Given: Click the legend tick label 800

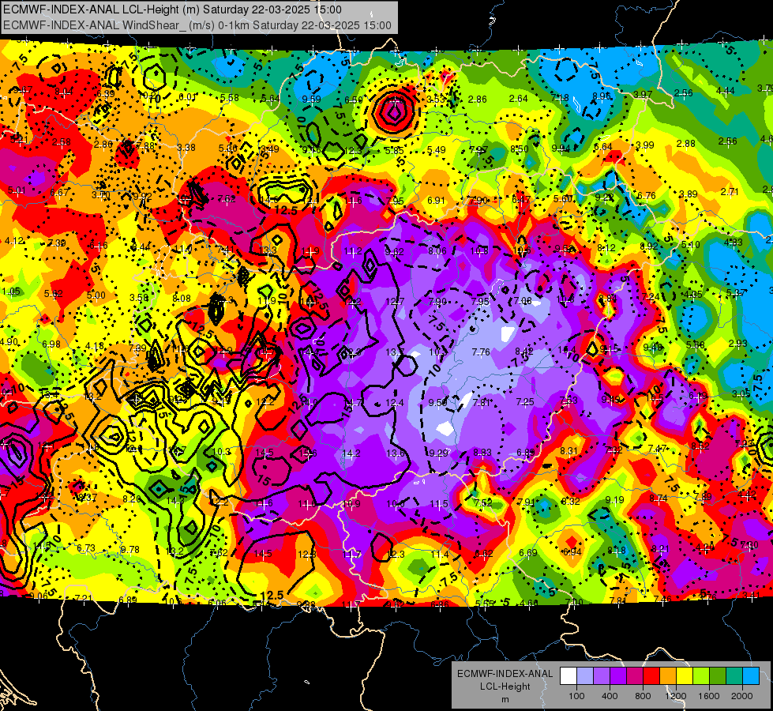Looking at the screenshot, I should [643, 696].
